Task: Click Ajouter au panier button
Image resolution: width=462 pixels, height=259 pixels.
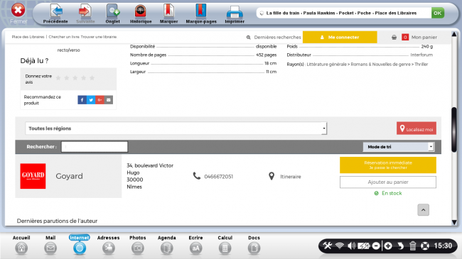Action: (x=388, y=182)
